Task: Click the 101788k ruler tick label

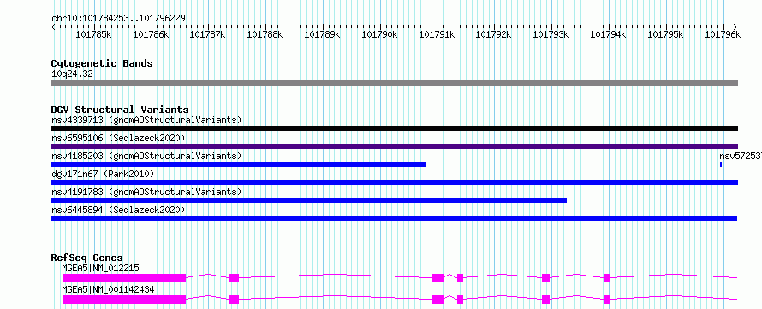Action: coord(265,34)
